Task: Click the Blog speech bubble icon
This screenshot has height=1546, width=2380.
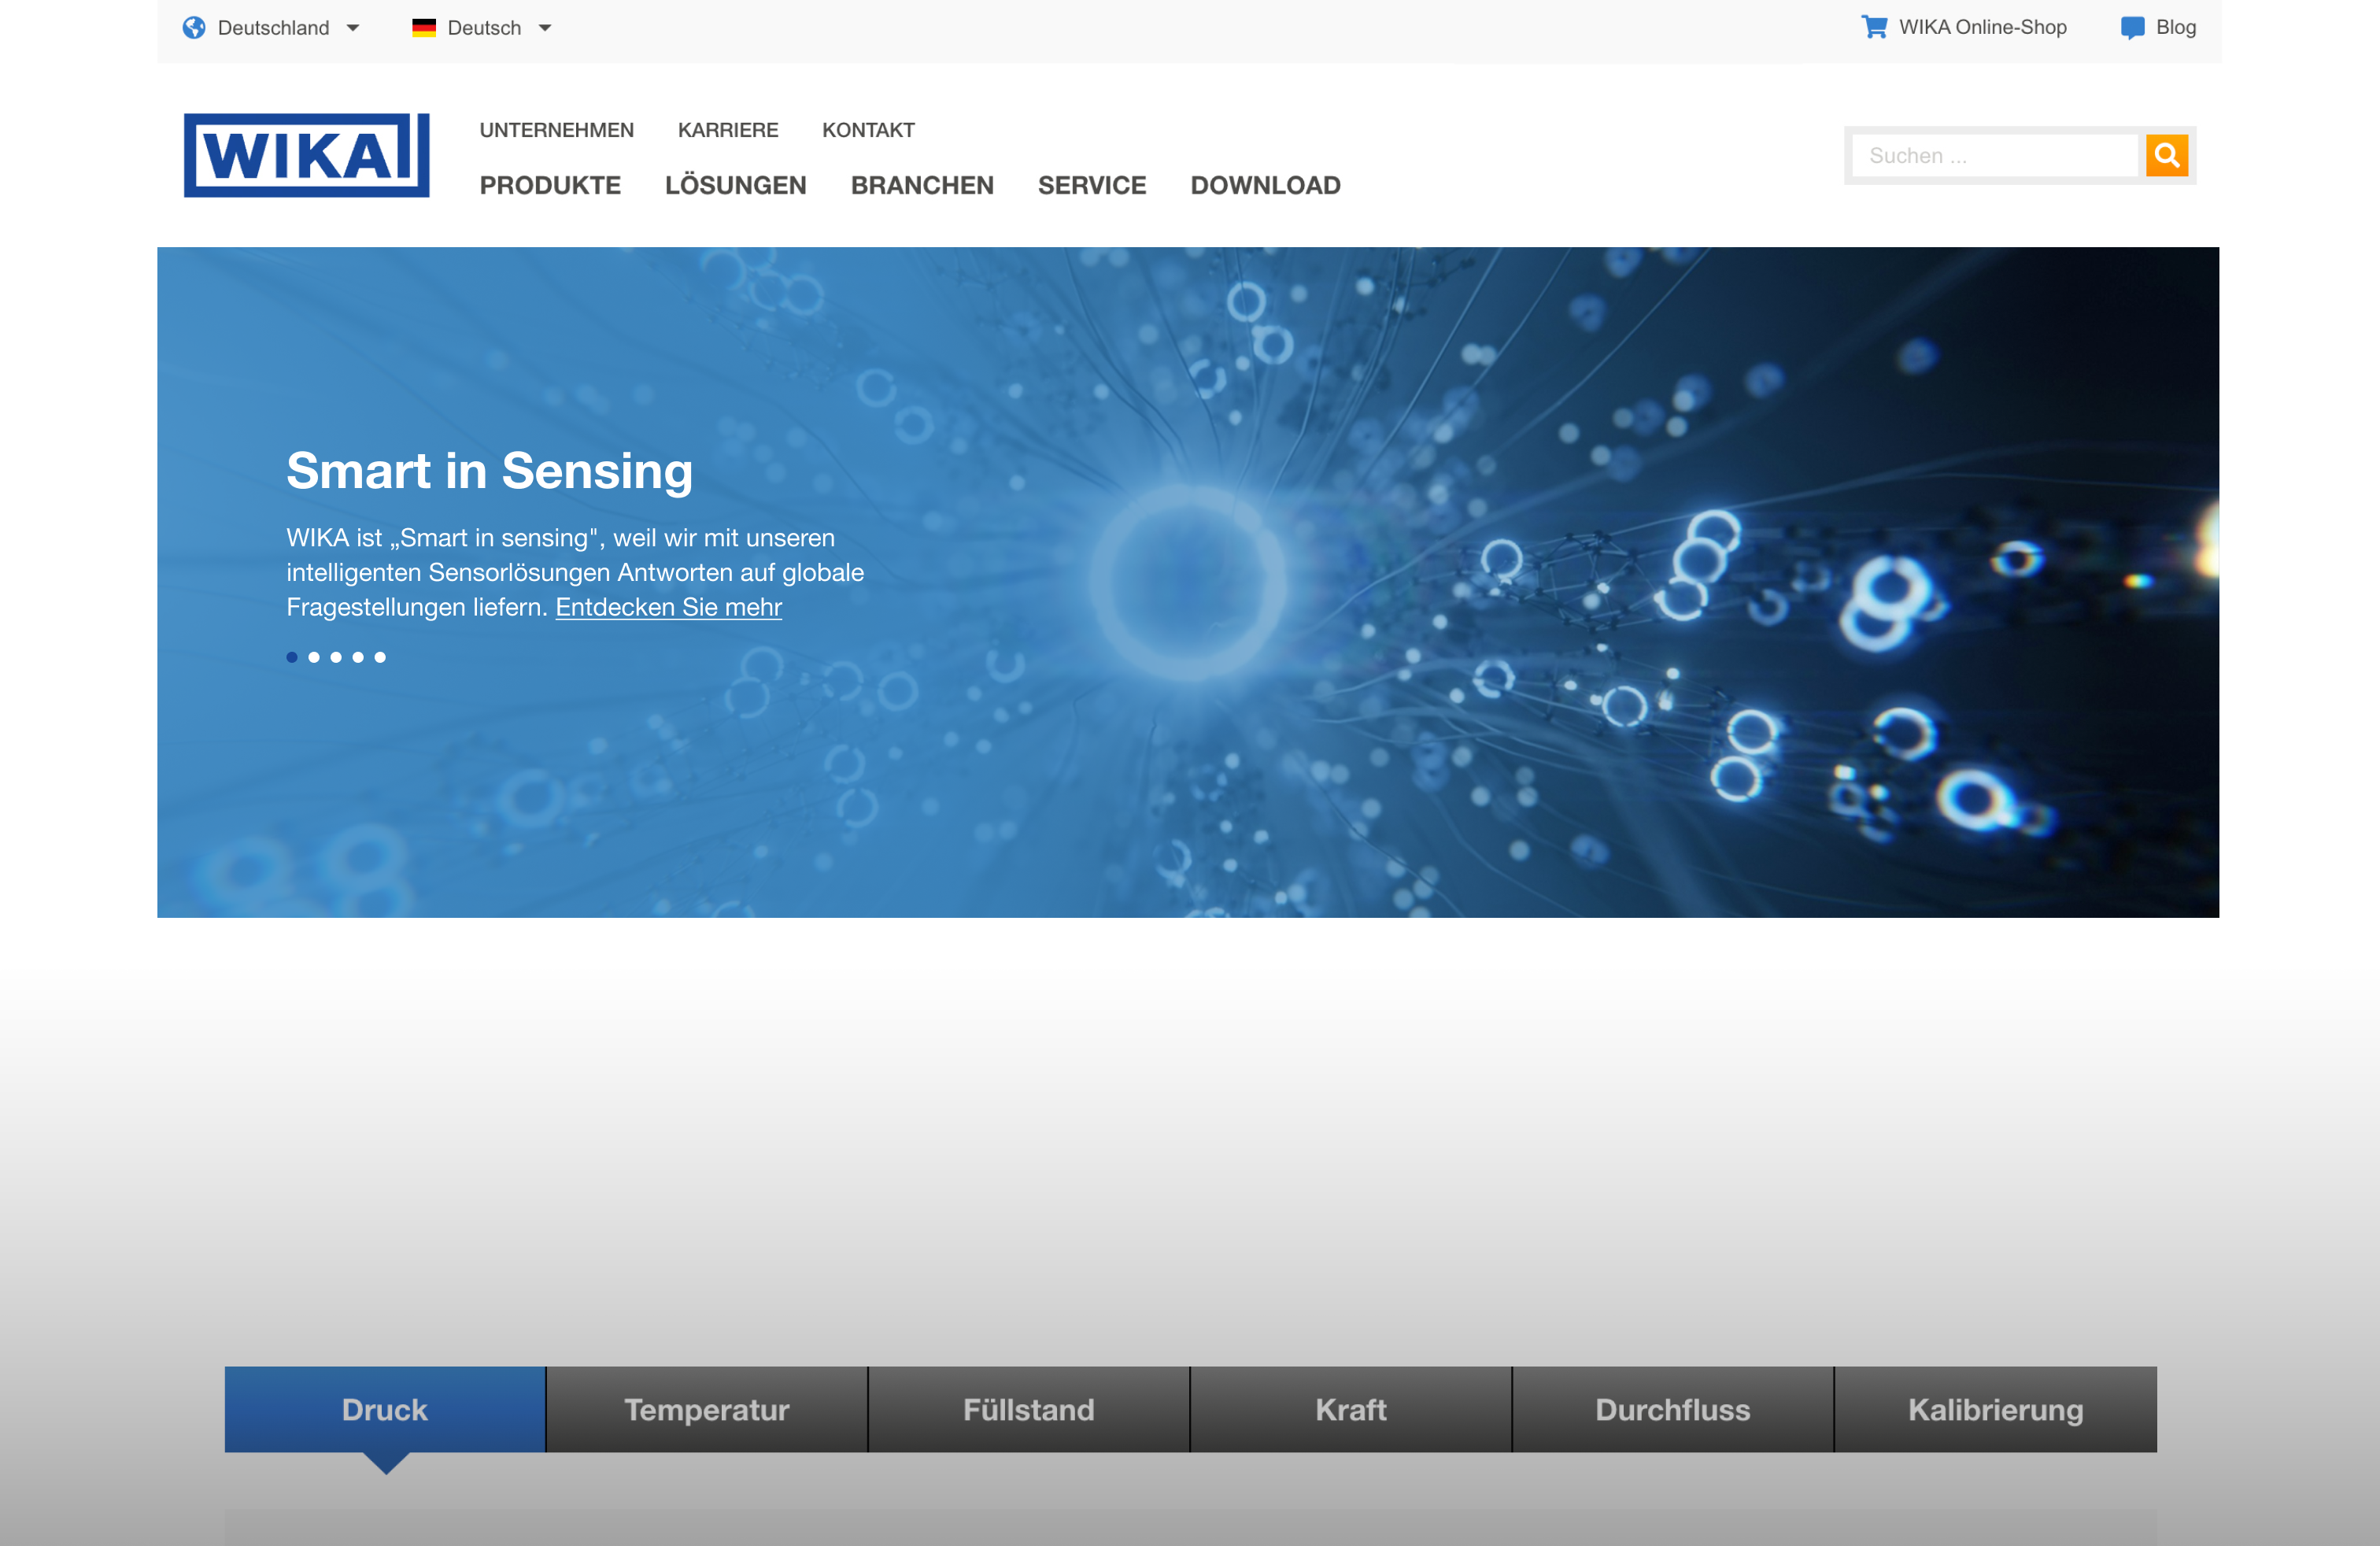Action: click(2132, 27)
